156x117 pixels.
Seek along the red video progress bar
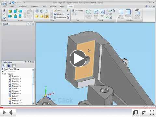[78, 108]
